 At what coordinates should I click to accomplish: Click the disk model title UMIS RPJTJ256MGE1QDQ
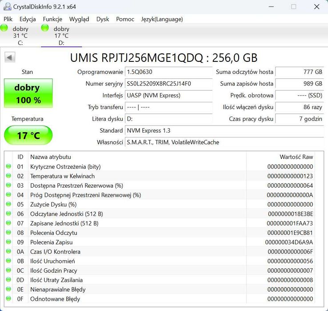click(136, 57)
